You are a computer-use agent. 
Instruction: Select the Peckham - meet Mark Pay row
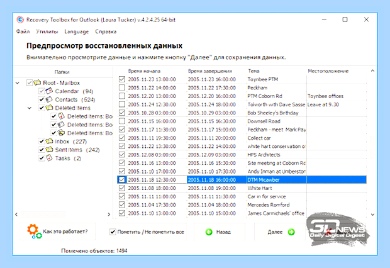[242, 130]
